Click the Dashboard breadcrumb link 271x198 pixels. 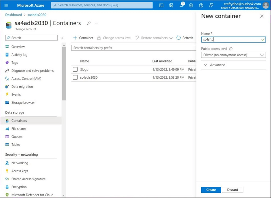click(14, 15)
